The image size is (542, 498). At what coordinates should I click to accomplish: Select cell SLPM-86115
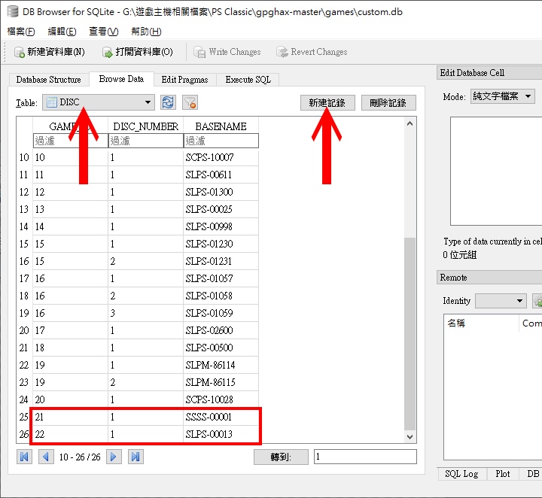pos(221,382)
